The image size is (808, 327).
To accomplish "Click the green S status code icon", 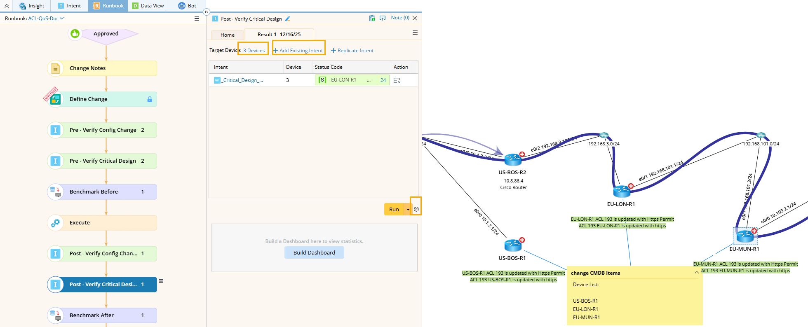I will (x=323, y=80).
